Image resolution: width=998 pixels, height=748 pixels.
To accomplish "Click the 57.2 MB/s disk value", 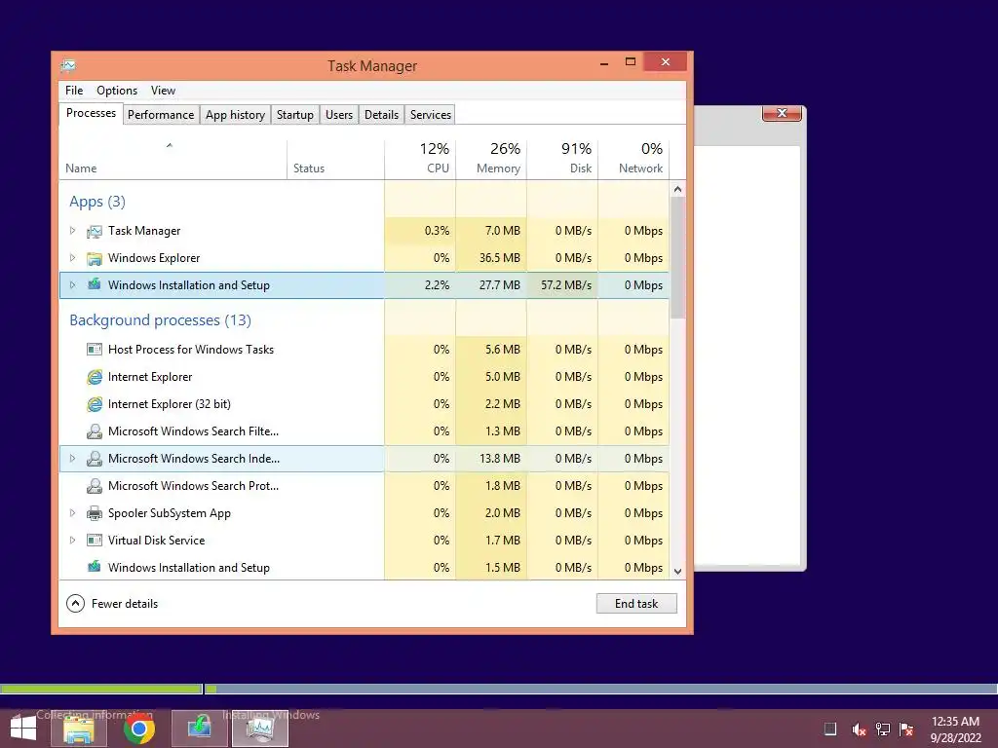I will 566,285.
